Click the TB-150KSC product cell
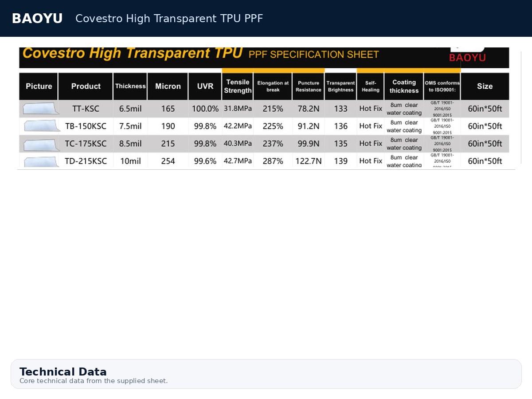This screenshot has width=532, height=399. (x=86, y=126)
